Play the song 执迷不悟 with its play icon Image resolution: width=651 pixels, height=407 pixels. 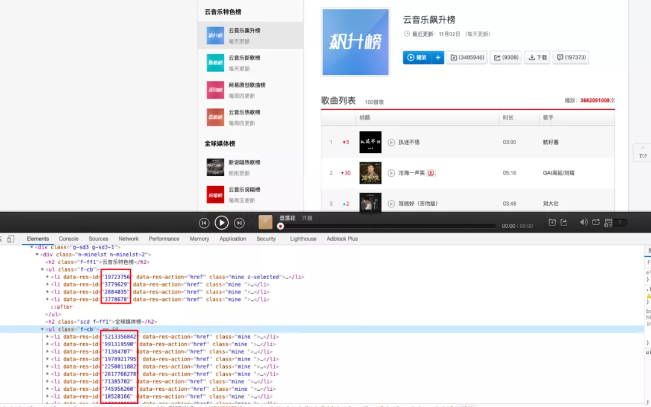tap(391, 142)
